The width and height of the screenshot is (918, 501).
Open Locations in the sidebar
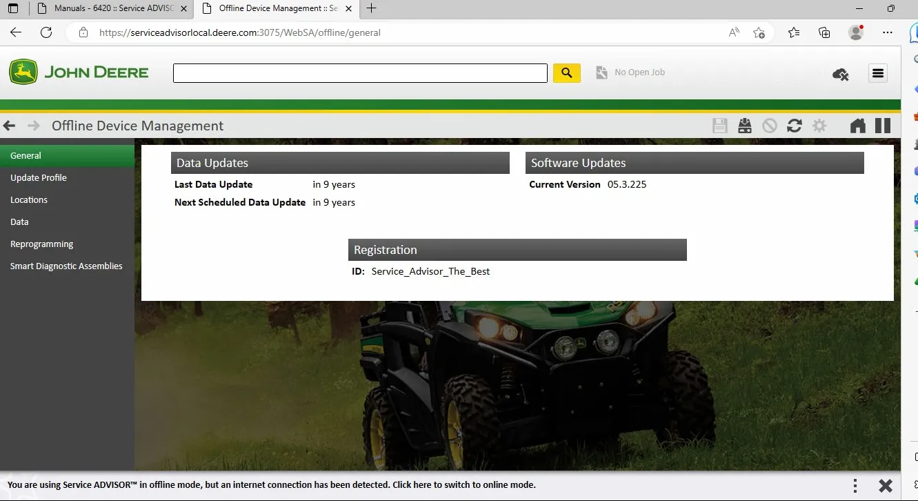(x=29, y=199)
